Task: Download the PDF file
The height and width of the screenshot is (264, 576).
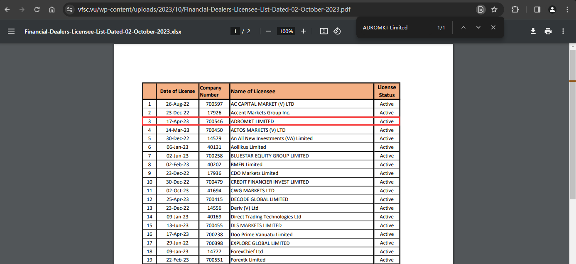Action: [533, 31]
